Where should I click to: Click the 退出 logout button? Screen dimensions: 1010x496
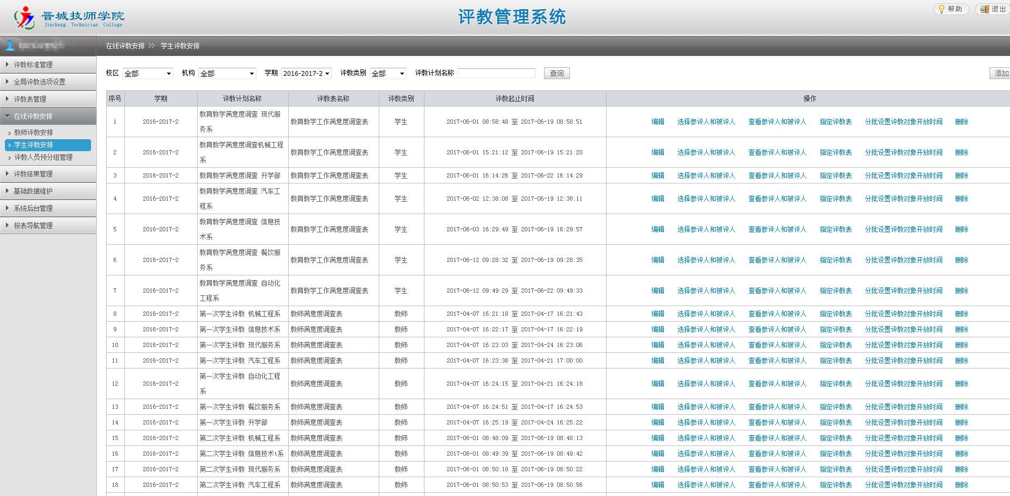coord(993,9)
